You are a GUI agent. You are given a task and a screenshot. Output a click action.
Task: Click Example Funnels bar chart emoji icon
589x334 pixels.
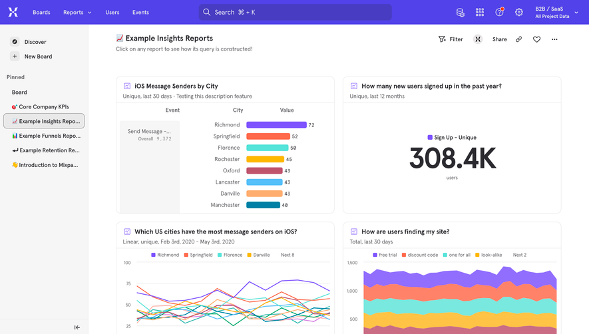(x=15, y=136)
